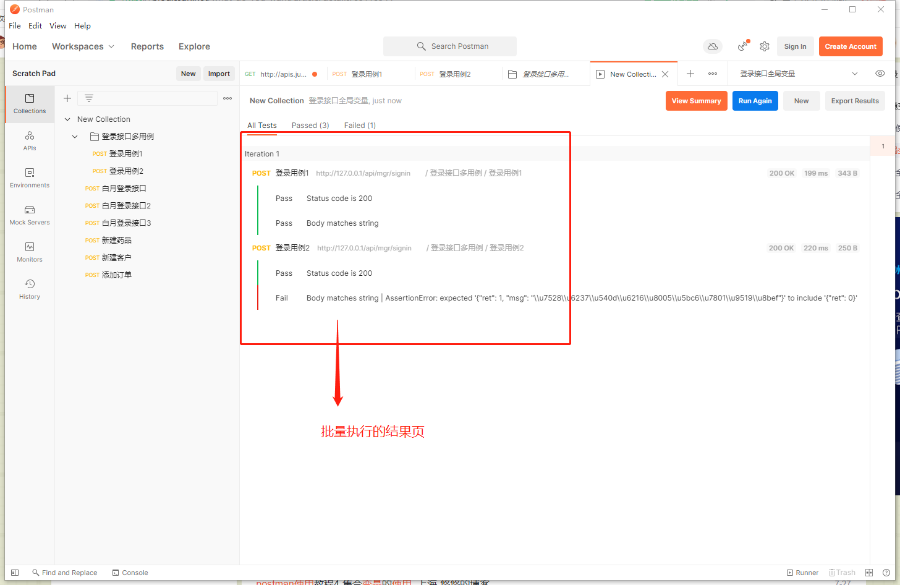This screenshot has height=585, width=900.
Task: Open the File menu
Action: (x=15, y=26)
